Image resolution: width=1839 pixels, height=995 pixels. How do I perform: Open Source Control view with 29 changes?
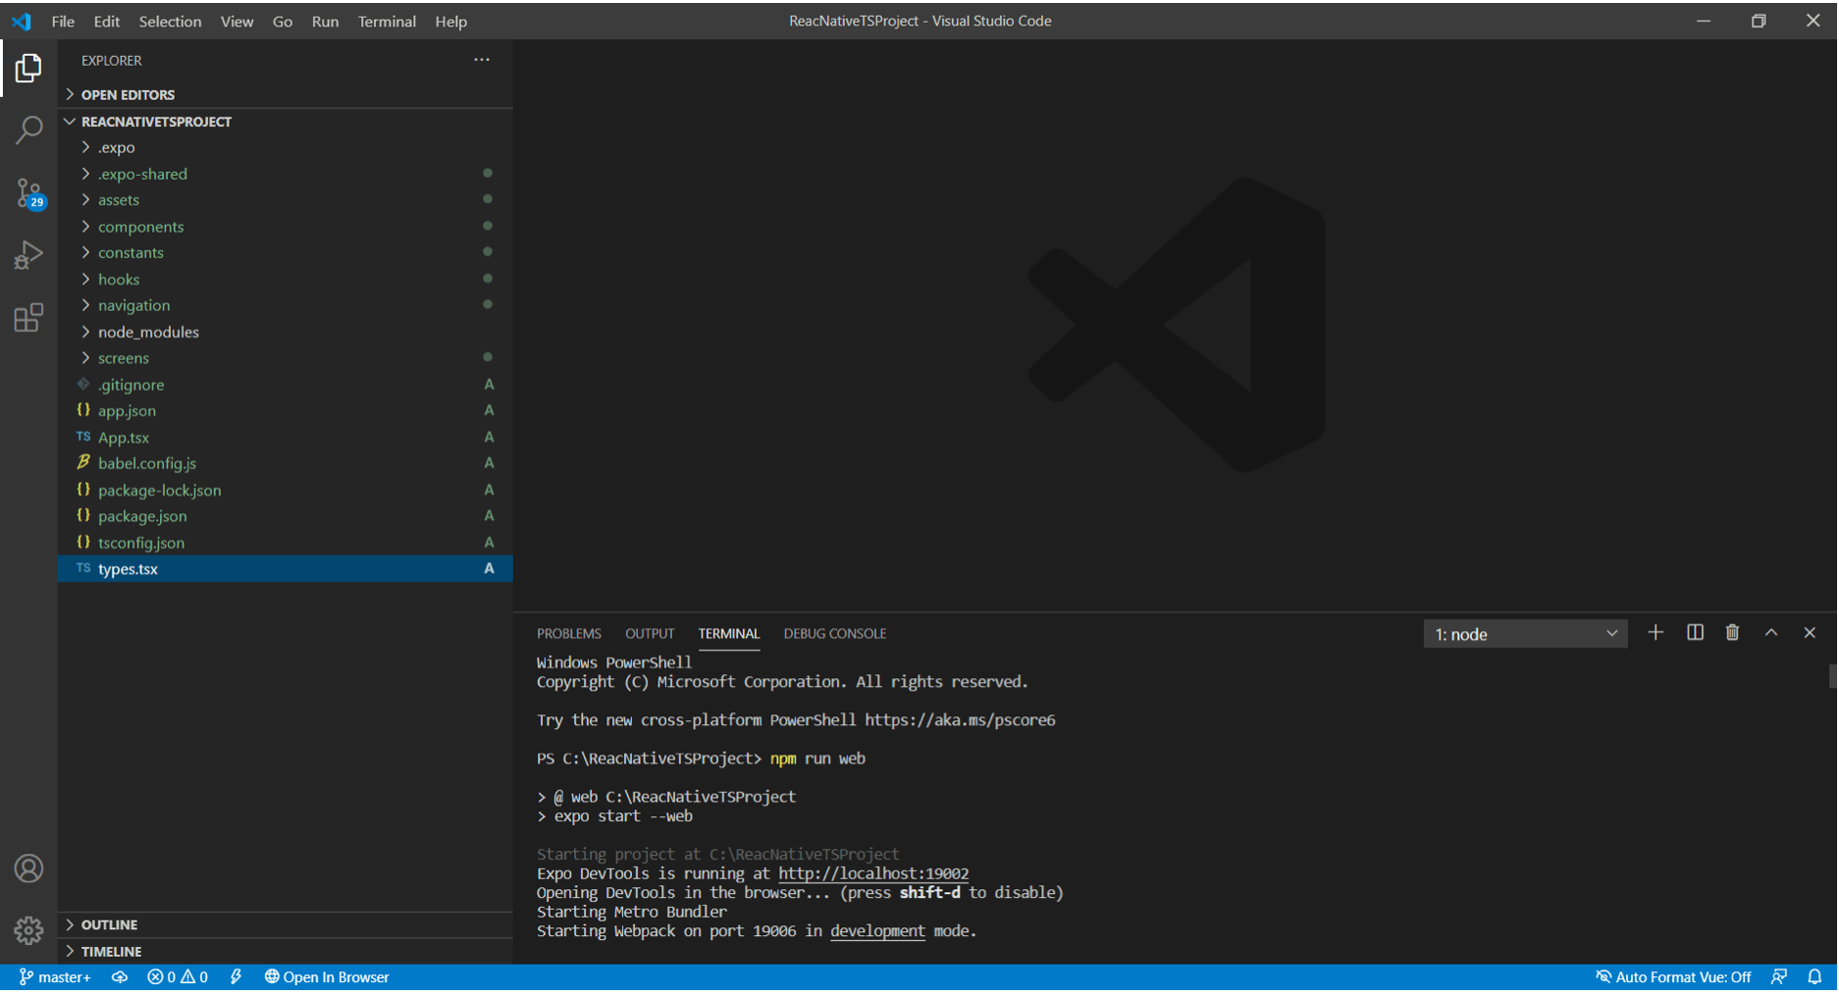(28, 193)
